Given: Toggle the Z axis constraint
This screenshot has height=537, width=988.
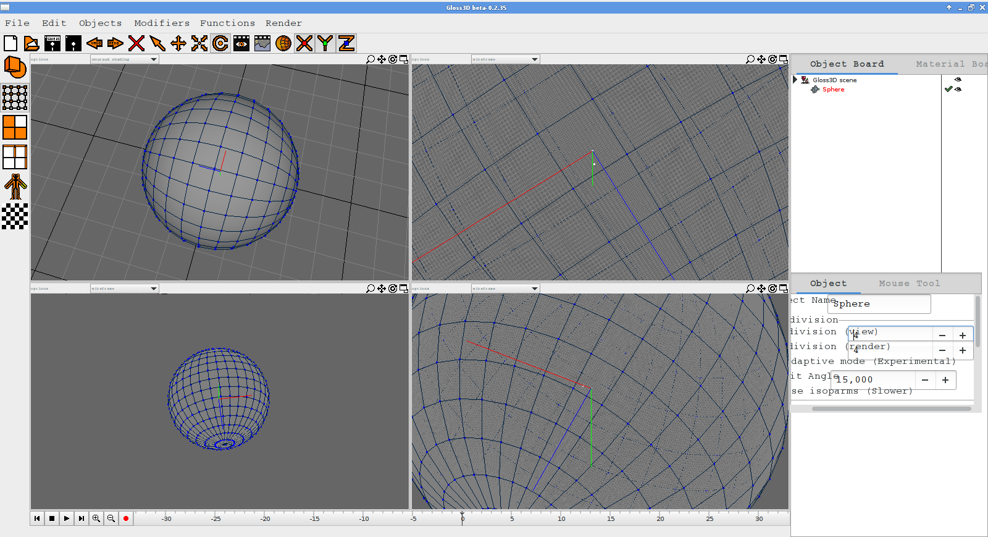Looking at the screenshot, I should (x=346, y=43).
